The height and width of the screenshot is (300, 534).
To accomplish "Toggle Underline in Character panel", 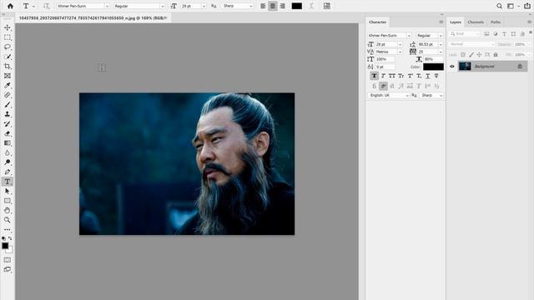I will pos(428,76).
